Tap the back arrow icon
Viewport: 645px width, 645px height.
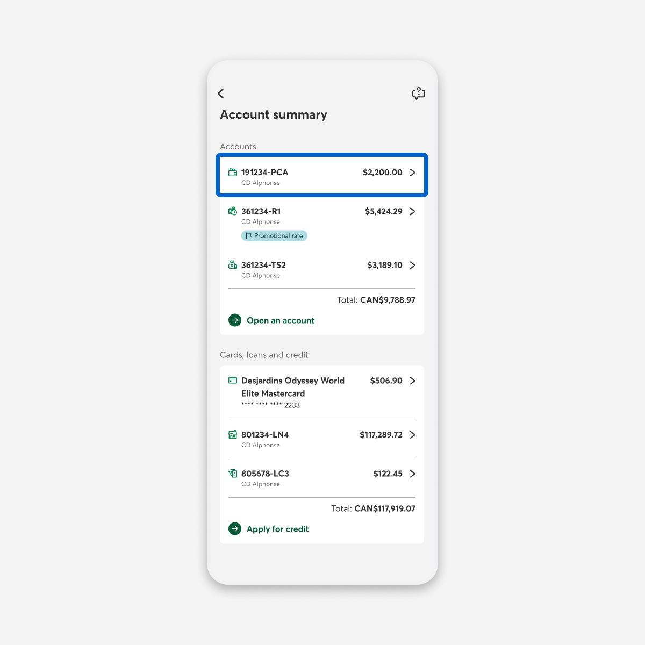(x=221, y=94)
